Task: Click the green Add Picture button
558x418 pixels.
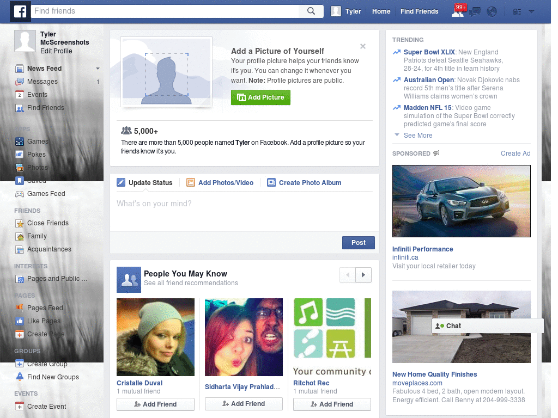Action: coord(260,97)
